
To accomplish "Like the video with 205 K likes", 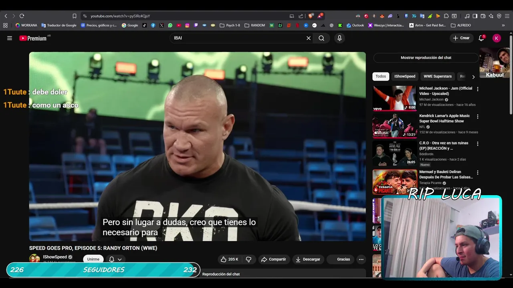I will coord(229,259).
